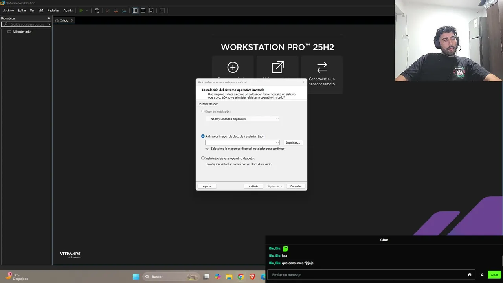
Task: Expand the power options dropdown arrow
Action: click(87, 11)
